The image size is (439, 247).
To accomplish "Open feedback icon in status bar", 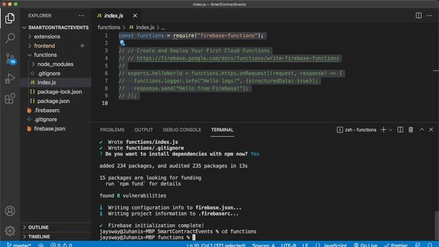I will click(418, 245).
